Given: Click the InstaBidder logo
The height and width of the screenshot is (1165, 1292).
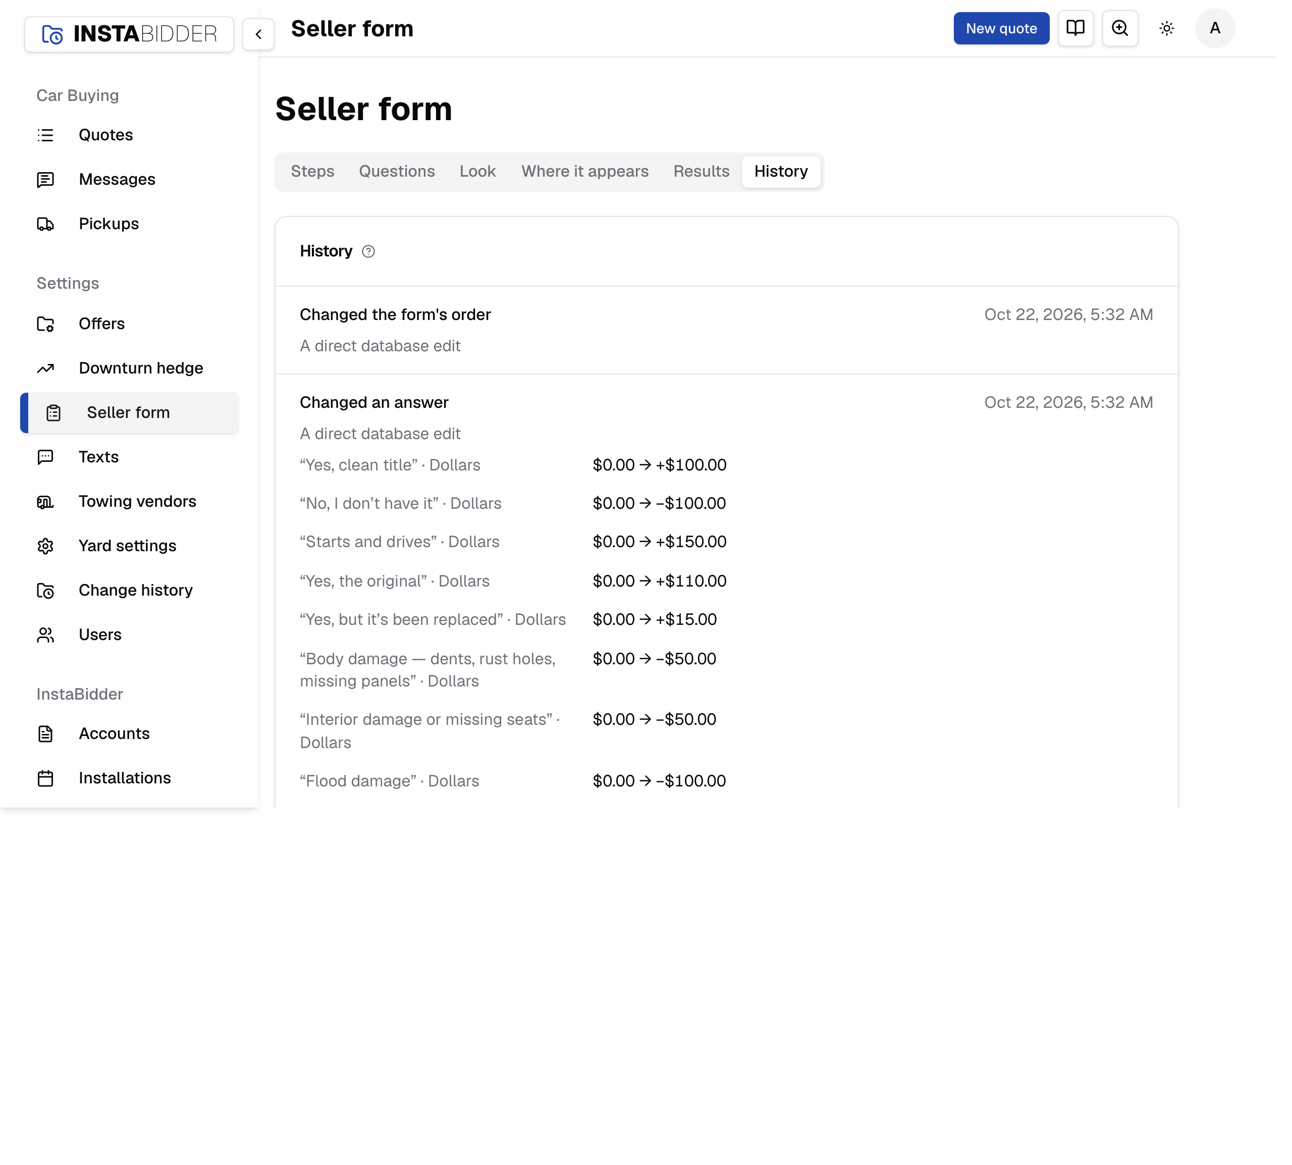Looking at the screenshot, I should [x=129, y=34].
